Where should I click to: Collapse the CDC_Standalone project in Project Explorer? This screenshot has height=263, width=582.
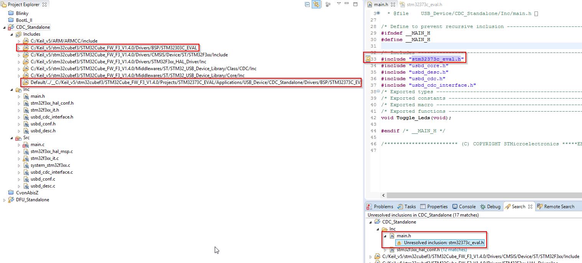(x=5, y=27)
